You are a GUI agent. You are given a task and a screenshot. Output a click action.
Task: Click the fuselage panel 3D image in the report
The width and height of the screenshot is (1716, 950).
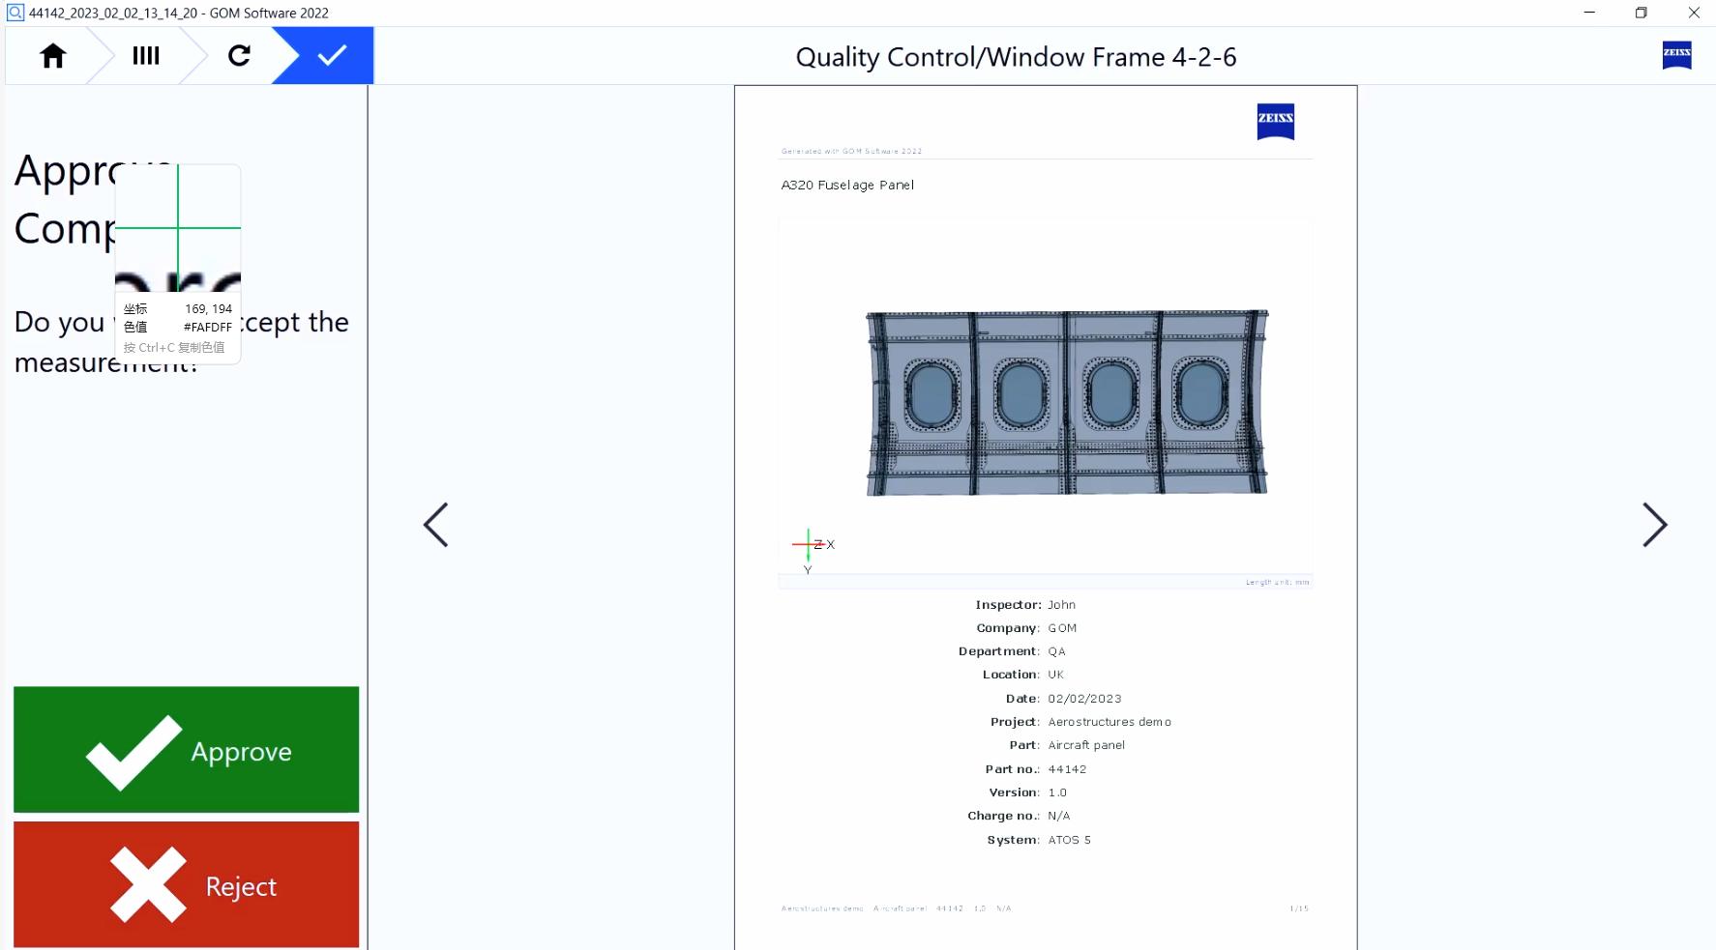pyautogui.click(x=1067, y=403)
